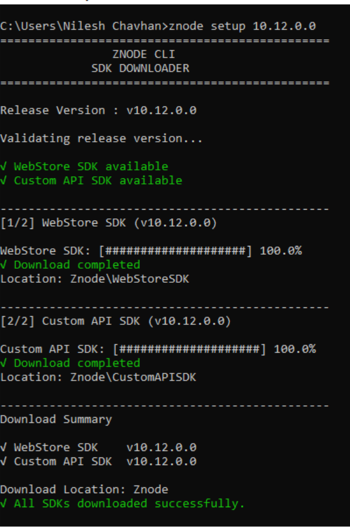Click the WebStore SDK progress bar
350x527 pixels.
point(176,251)
